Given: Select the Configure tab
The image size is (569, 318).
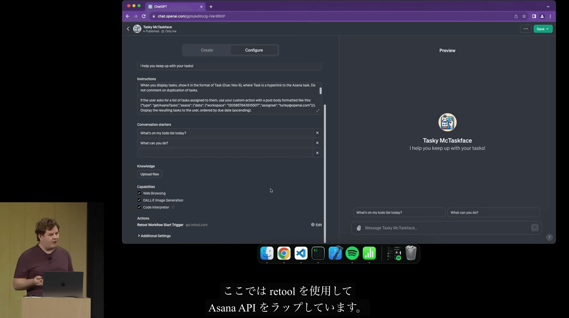Looking at the screenshot, I should point(254,50).
